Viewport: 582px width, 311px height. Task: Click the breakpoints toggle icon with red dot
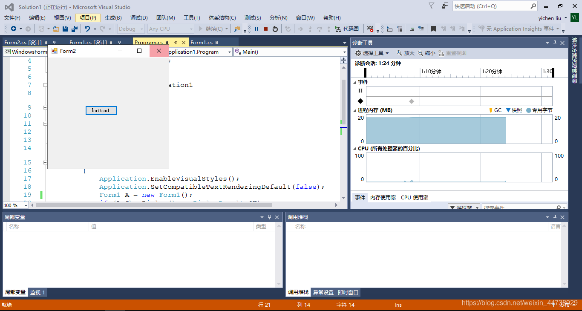[370, 29]
